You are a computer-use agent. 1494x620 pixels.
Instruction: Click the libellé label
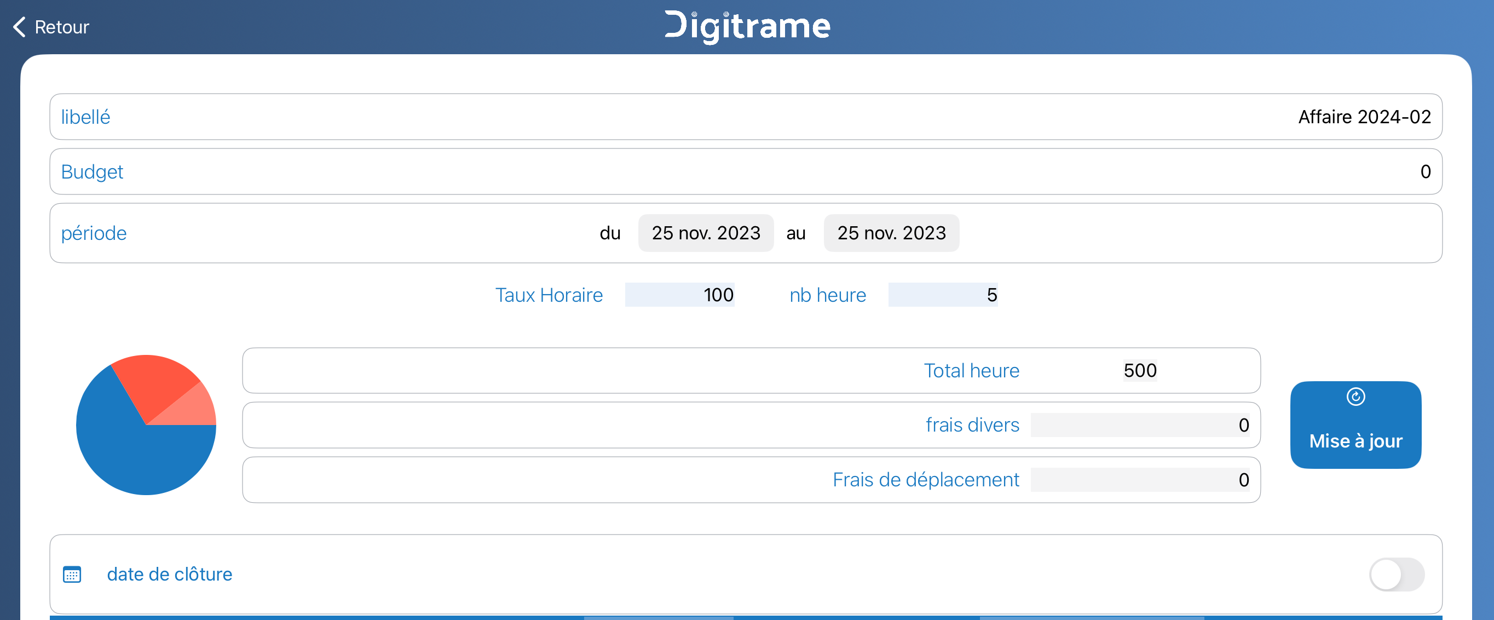pos(85,117)
